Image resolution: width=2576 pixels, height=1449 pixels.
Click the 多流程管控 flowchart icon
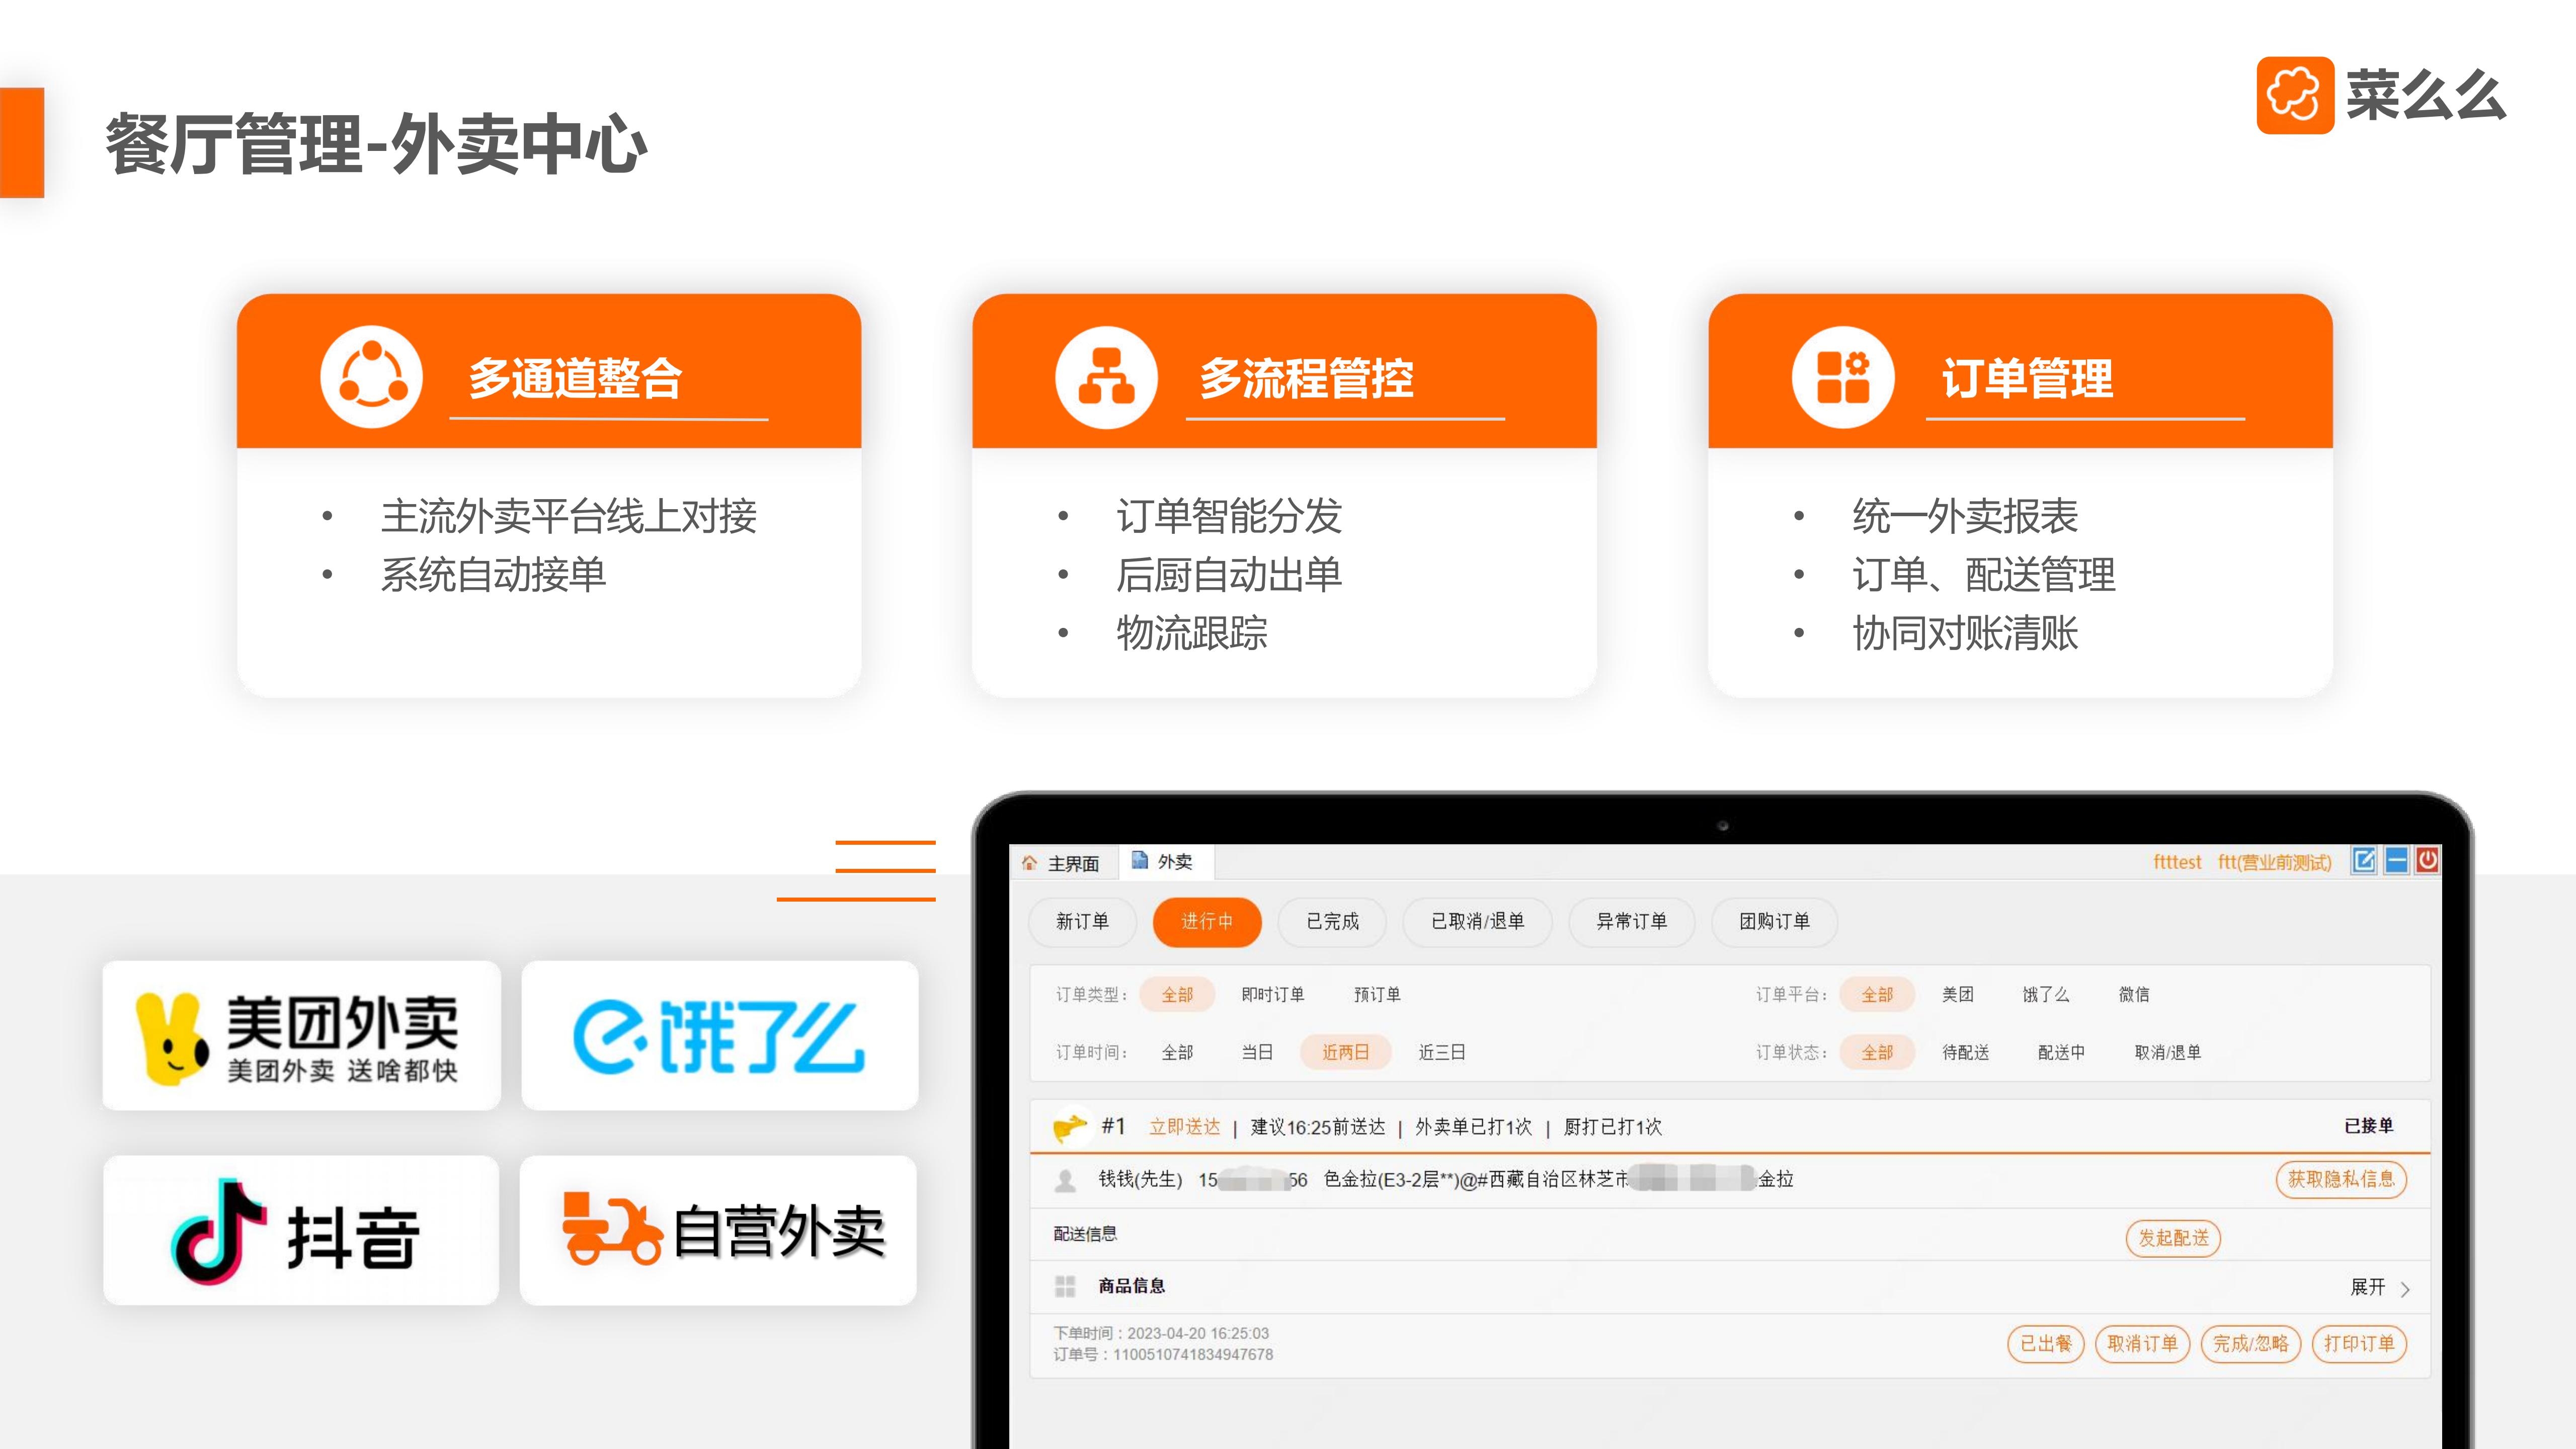pyautogui.click(x=1106, y=377)
